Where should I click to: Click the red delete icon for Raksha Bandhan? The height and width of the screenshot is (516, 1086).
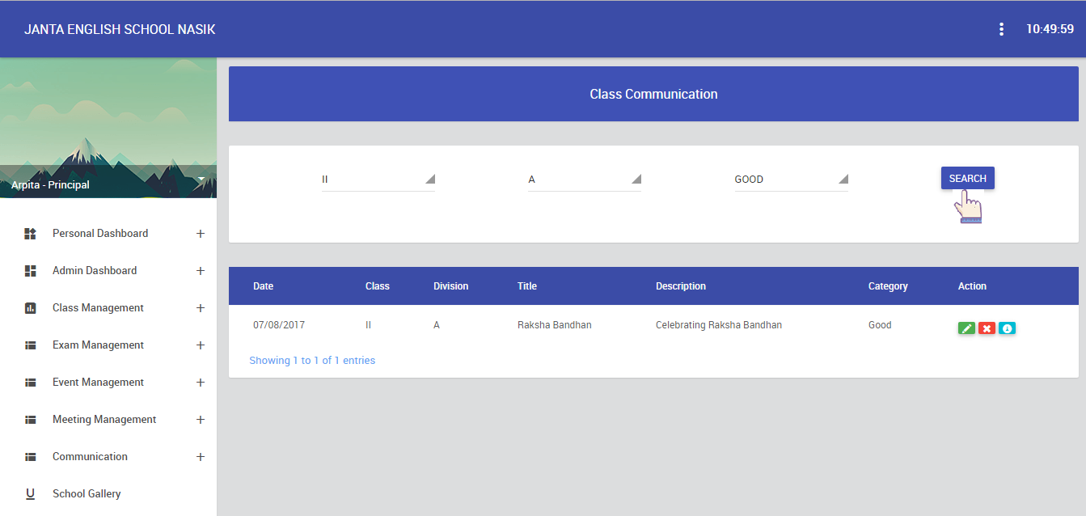click(x=987, y=328)
